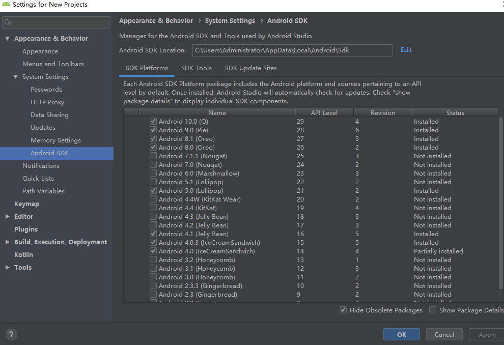Click Edit link for SDK location
The width and height of the screenshot is (504, 345).
click(406, 50)
